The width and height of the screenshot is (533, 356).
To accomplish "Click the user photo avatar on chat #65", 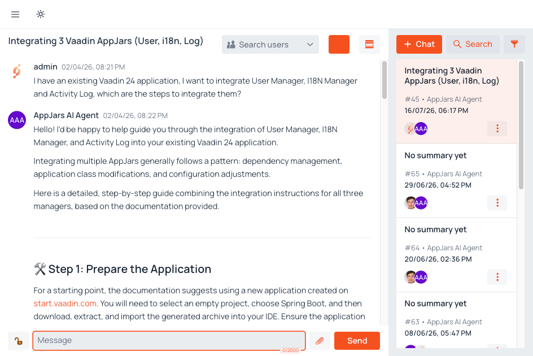I will pos(410,203).
